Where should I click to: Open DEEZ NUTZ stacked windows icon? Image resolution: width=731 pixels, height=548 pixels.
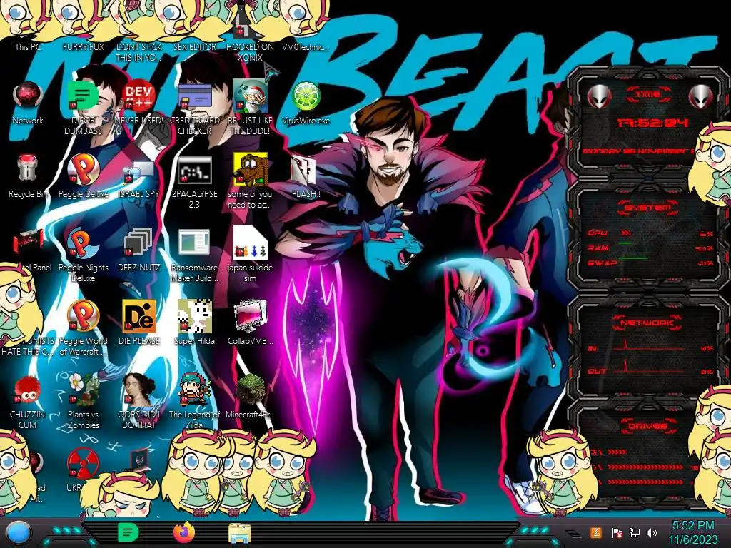138,243
